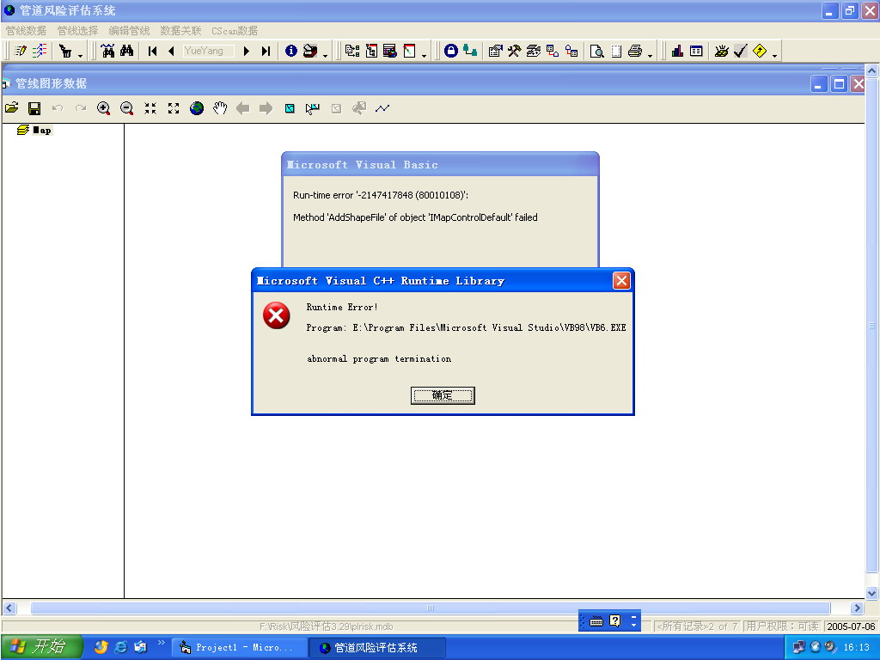Click the save floppy disk icon
The image size is (880, 660).
click(34, 108)
